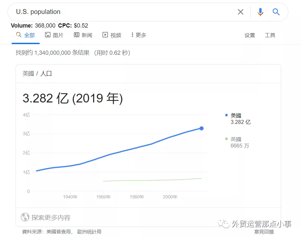Open the 美國普查局 source link
Screen dimensions: 301x237
[60, 231]
